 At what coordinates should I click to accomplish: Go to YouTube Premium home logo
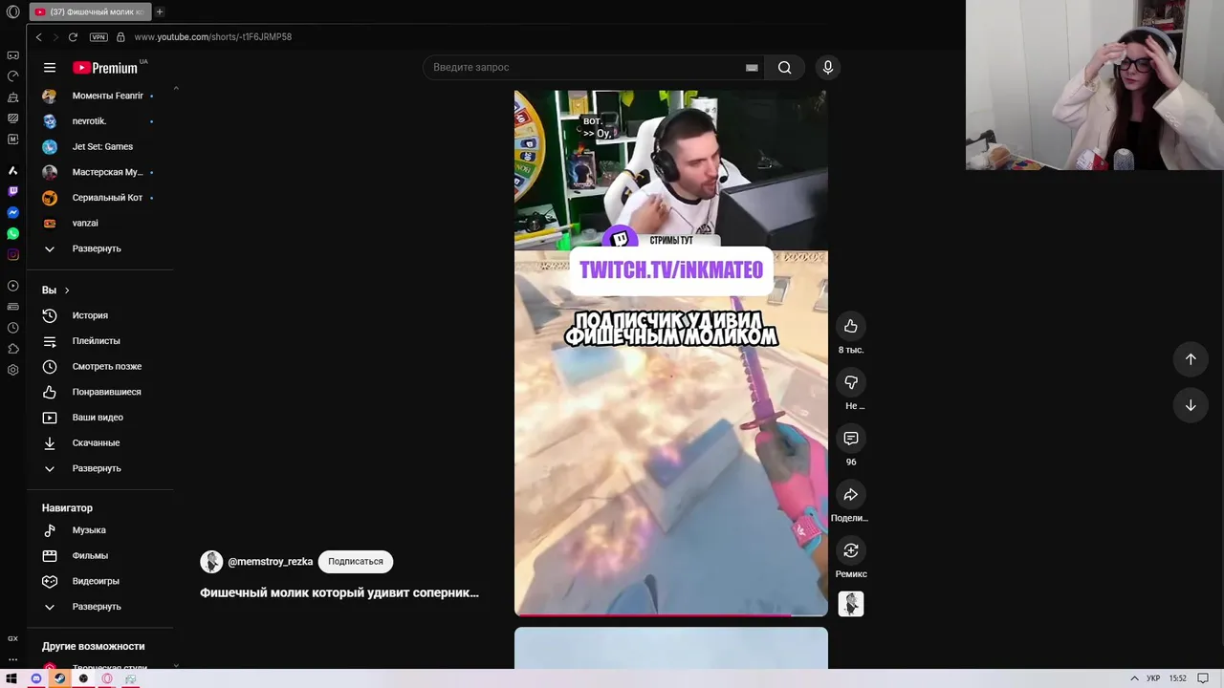[105, 68]
